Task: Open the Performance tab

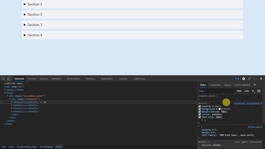Action: point(73,79)
